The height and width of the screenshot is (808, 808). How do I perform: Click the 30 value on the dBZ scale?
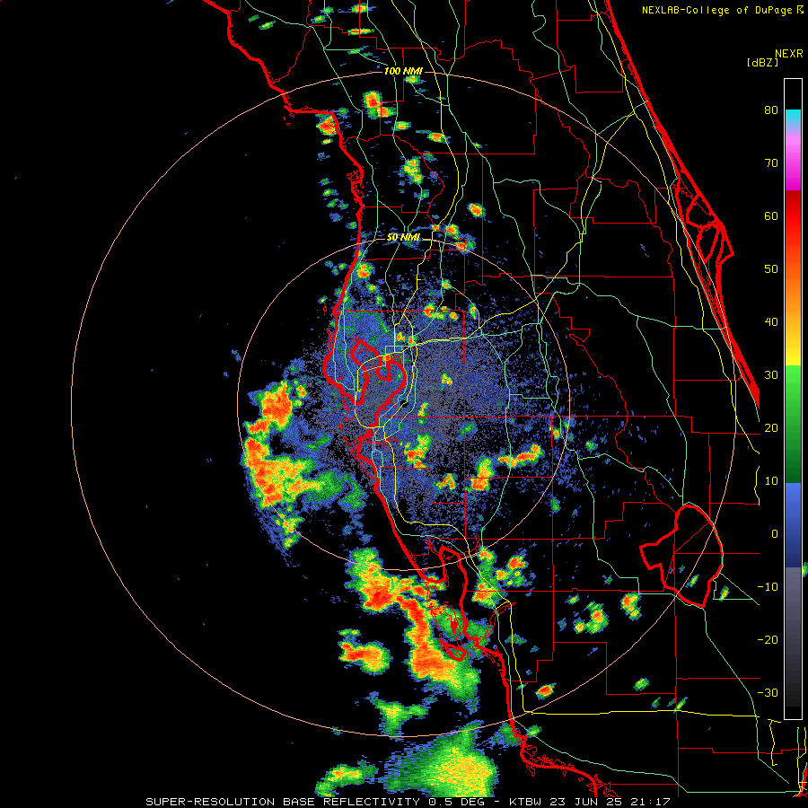tap(771, 375)
